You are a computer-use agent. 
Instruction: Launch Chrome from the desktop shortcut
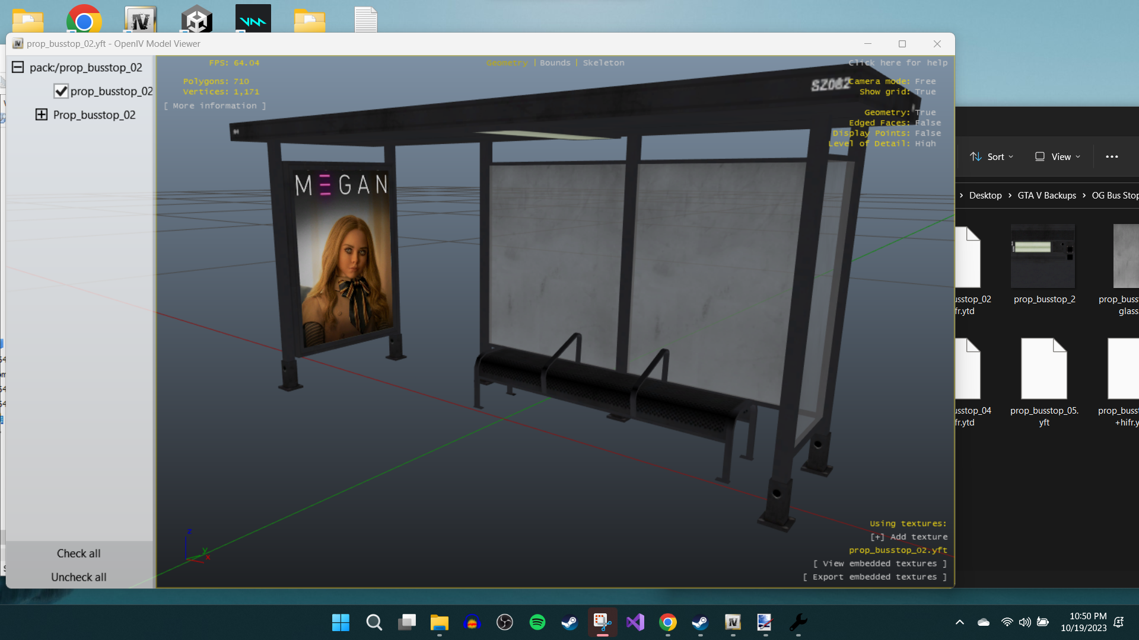(x=84, y=19)
